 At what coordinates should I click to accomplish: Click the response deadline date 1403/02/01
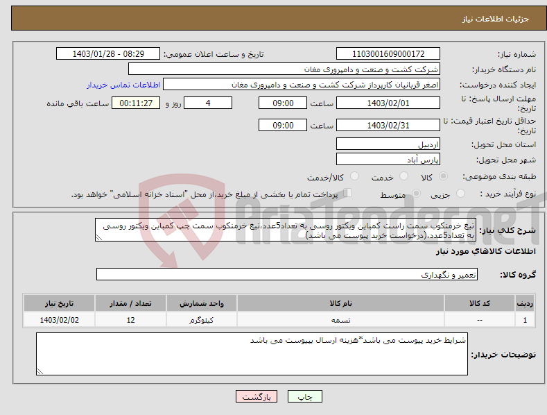388,103
